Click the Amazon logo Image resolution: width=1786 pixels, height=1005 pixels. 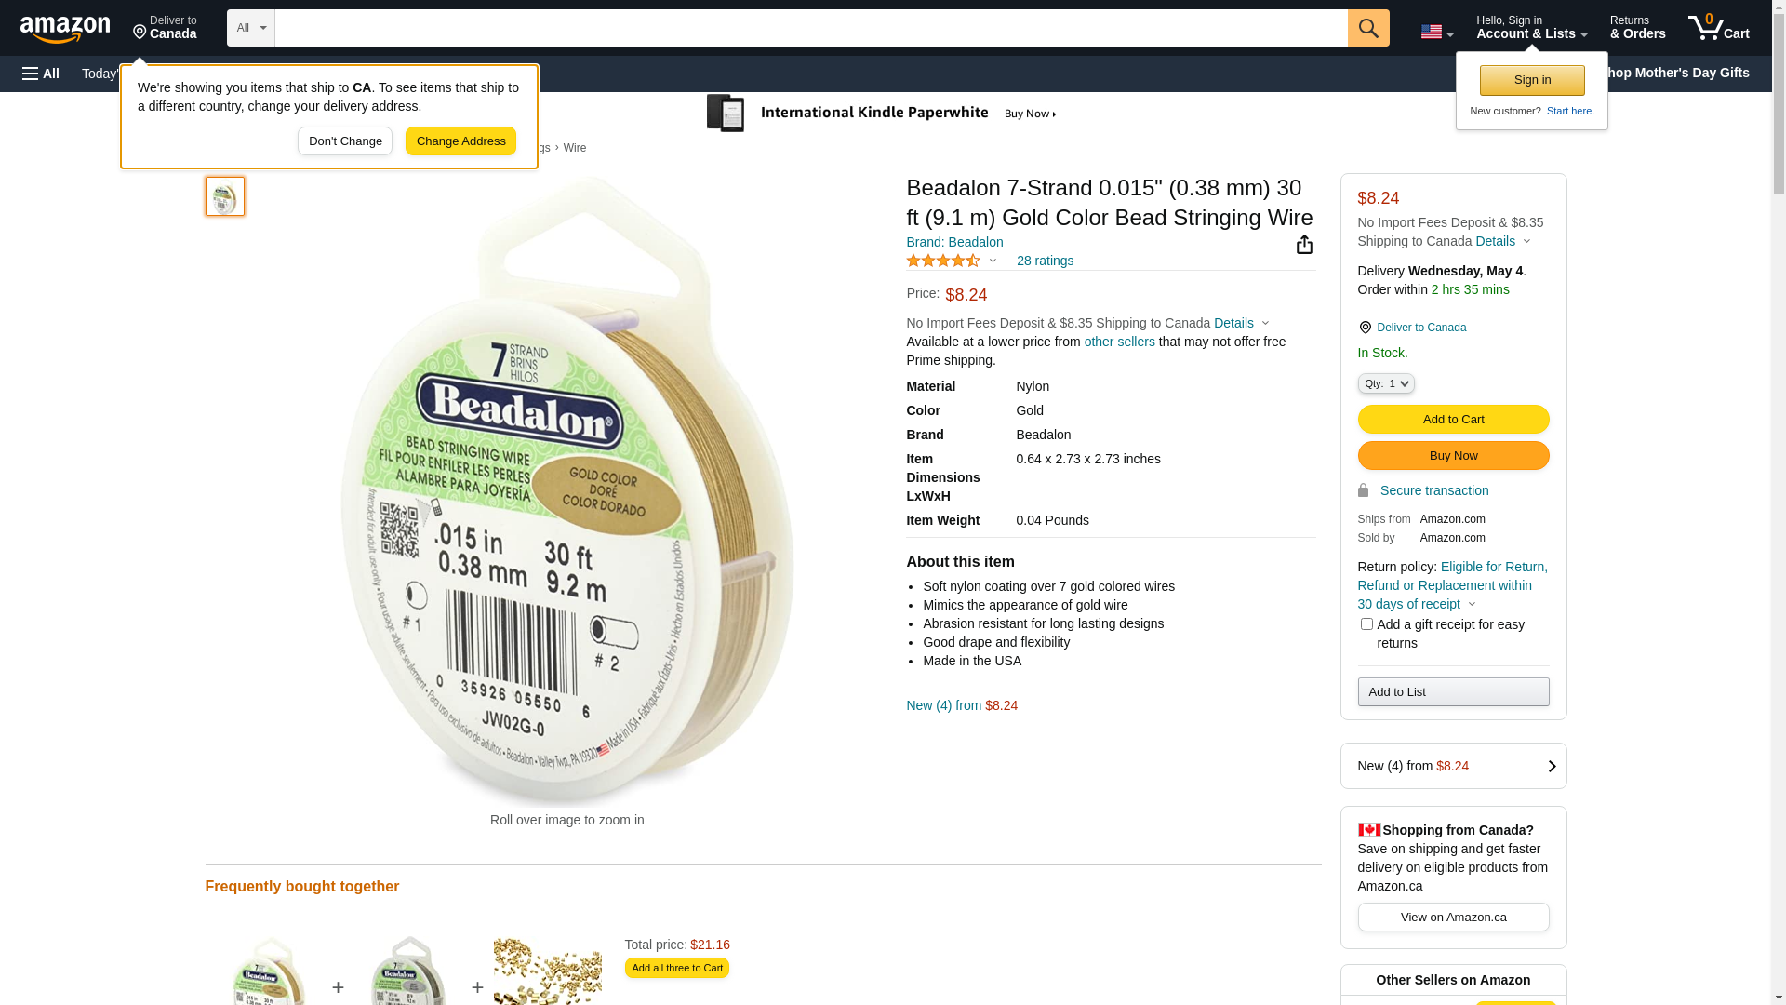tap(65, 29)
